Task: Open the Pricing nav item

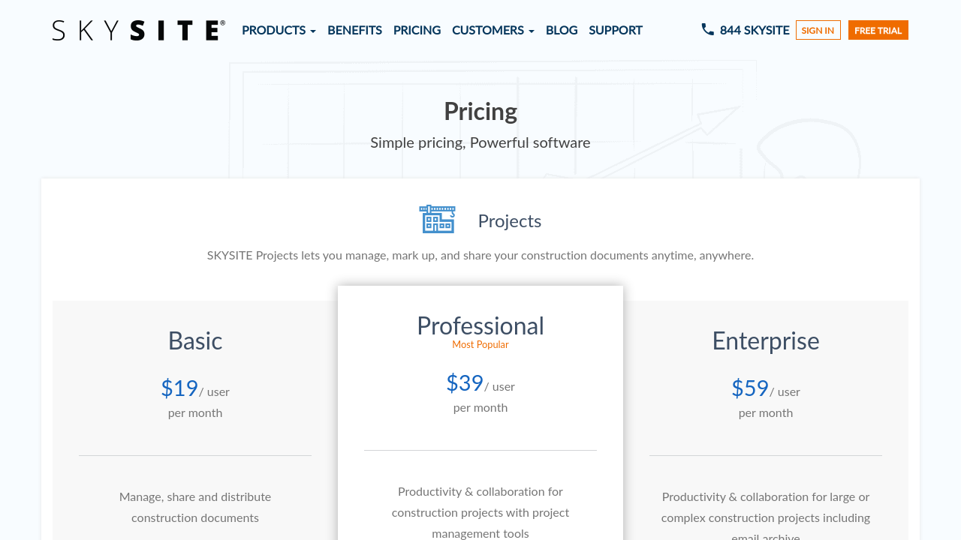Action: tap(417, 30)
